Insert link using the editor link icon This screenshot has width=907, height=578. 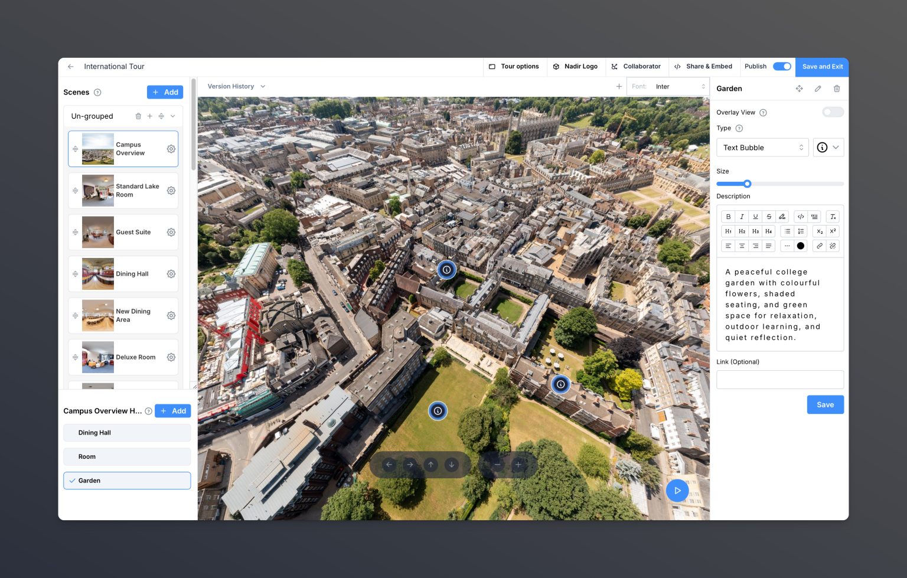[819, 246]
